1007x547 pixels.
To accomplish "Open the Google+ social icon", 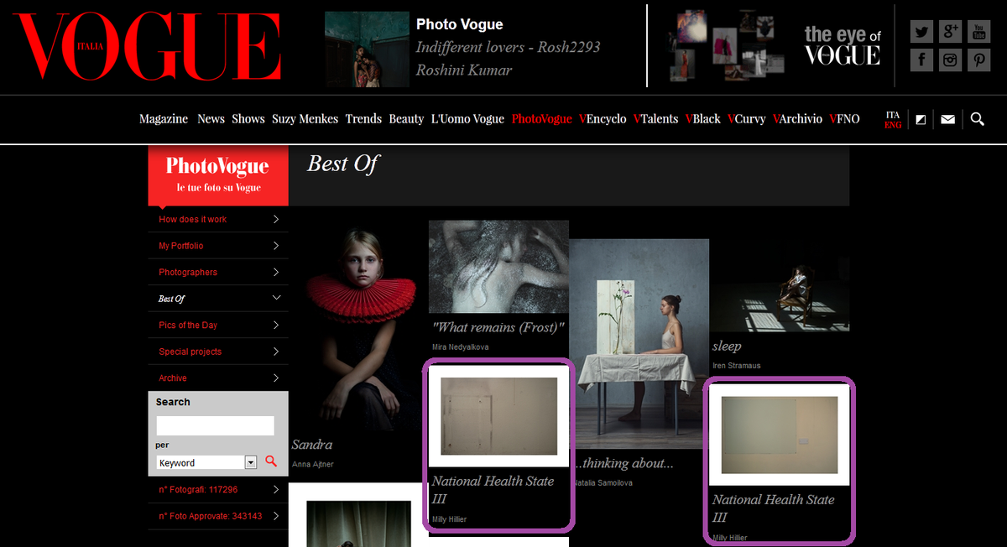I will (950, 31).
